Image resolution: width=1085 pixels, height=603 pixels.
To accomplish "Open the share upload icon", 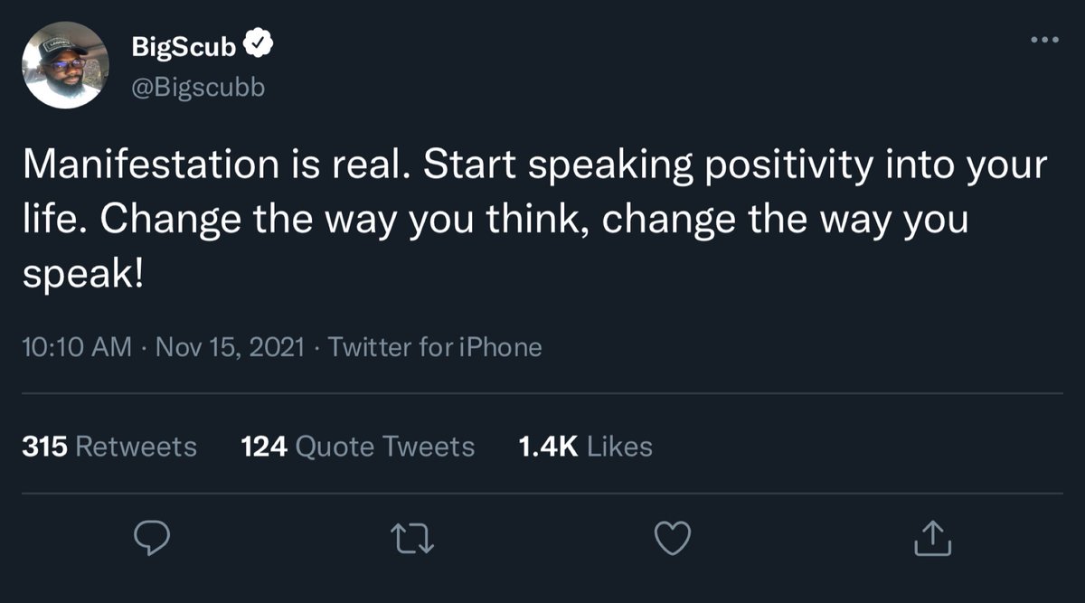I will click(933, 539).
